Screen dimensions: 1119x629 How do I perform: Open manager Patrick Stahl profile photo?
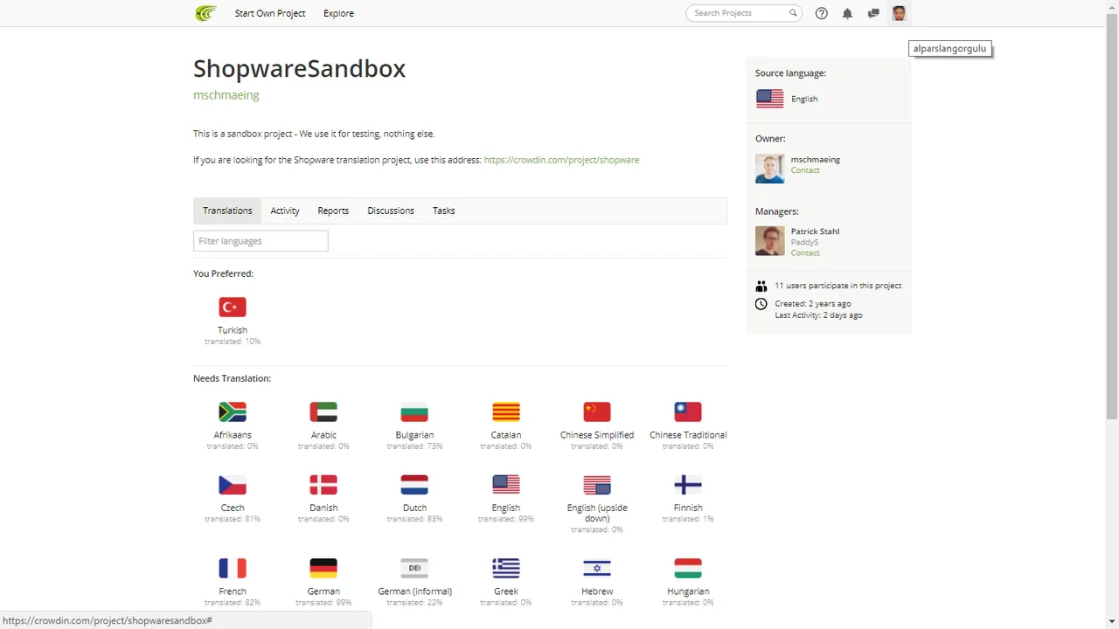coord(770,241)
